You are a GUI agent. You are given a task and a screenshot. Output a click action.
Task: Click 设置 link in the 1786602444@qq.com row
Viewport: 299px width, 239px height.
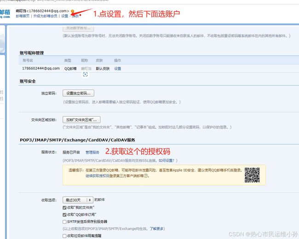117,69
